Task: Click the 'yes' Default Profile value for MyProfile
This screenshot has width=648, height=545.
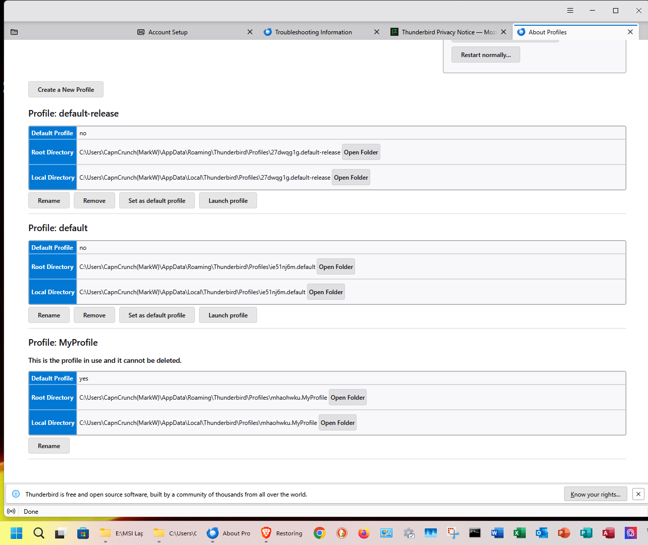Action: [x=84, y=378]
